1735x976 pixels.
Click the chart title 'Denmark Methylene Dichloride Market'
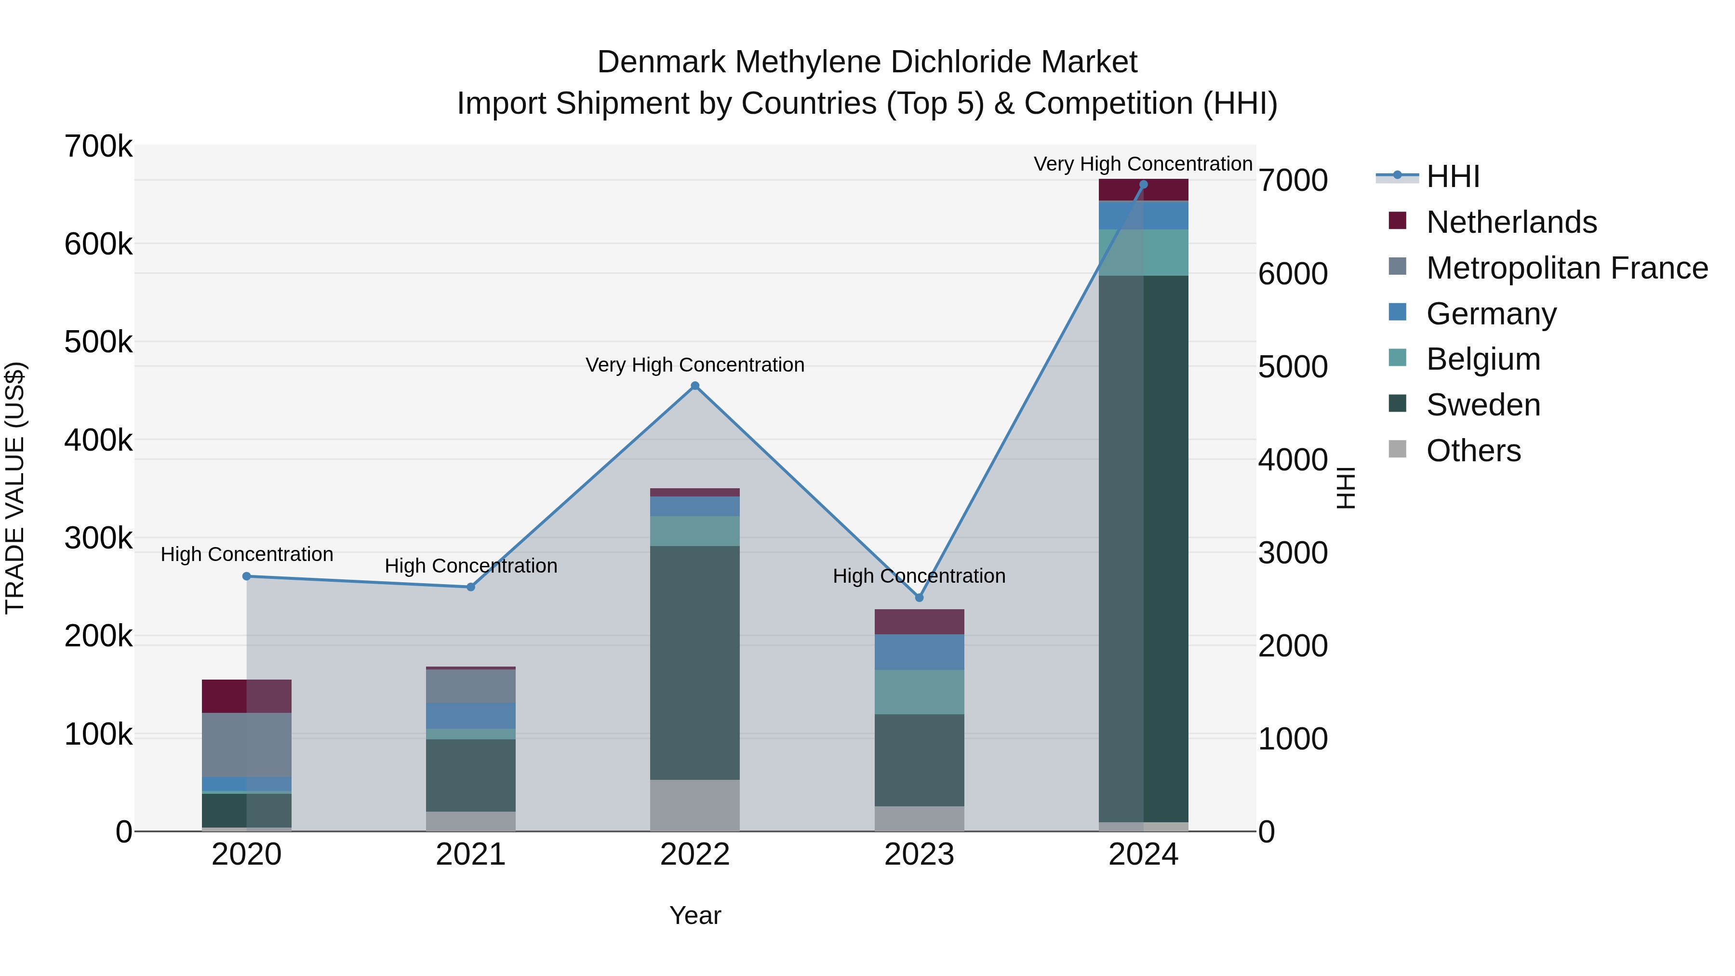[x=867, y=62]
